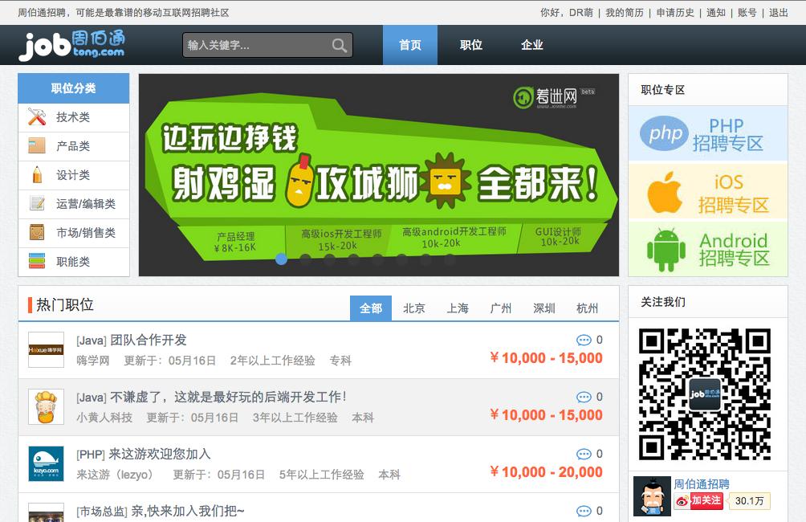Select the 全部 hot jobs tab
This screenshot has height=522, width=806.
coord(371,308)
